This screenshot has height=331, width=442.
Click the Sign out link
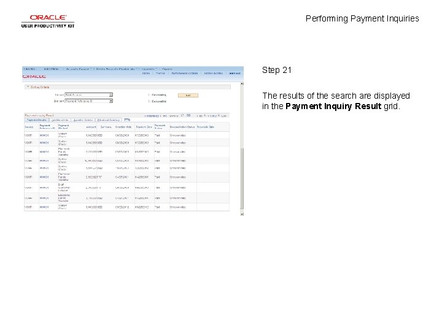[x=235, y=73]
